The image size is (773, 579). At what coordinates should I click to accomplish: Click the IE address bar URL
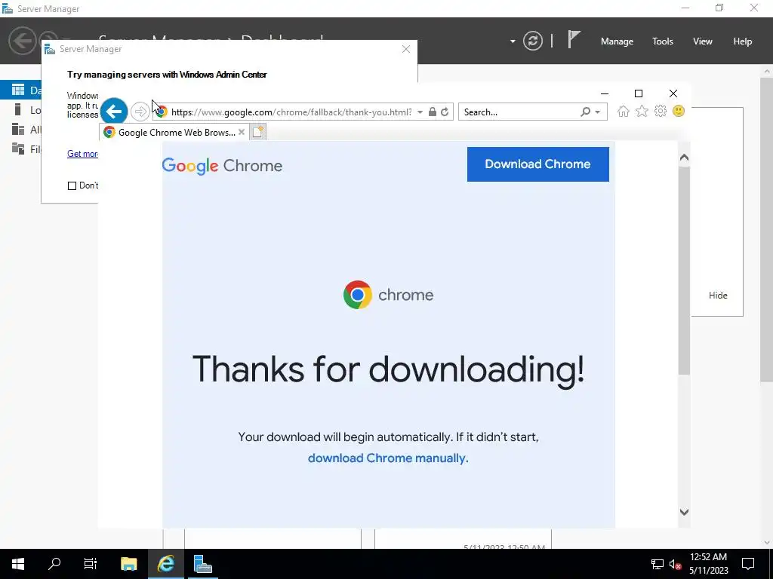click(291, 112)
